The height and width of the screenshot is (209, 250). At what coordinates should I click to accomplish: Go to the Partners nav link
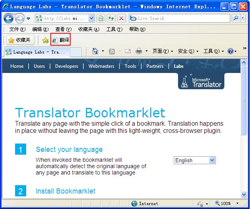click(155, 66)
